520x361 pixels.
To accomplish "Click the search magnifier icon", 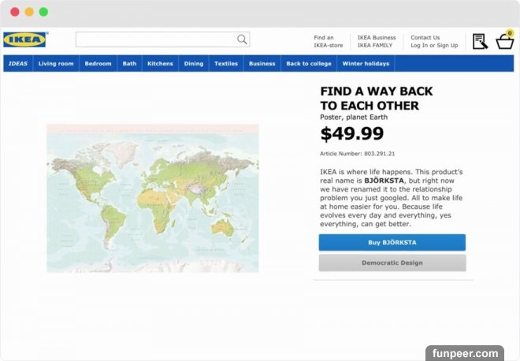I will pyautogui.click(x=242, y=39).
